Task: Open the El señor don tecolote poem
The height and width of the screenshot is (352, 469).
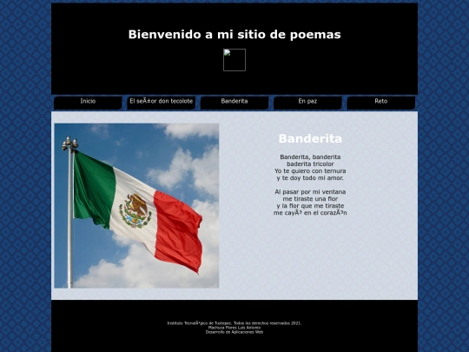Action: 161,103
